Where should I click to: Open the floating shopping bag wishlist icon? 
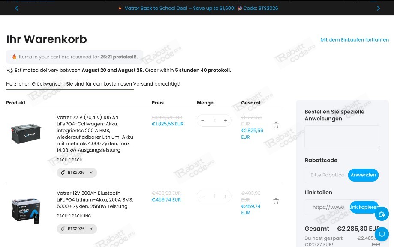click(382, 214)
